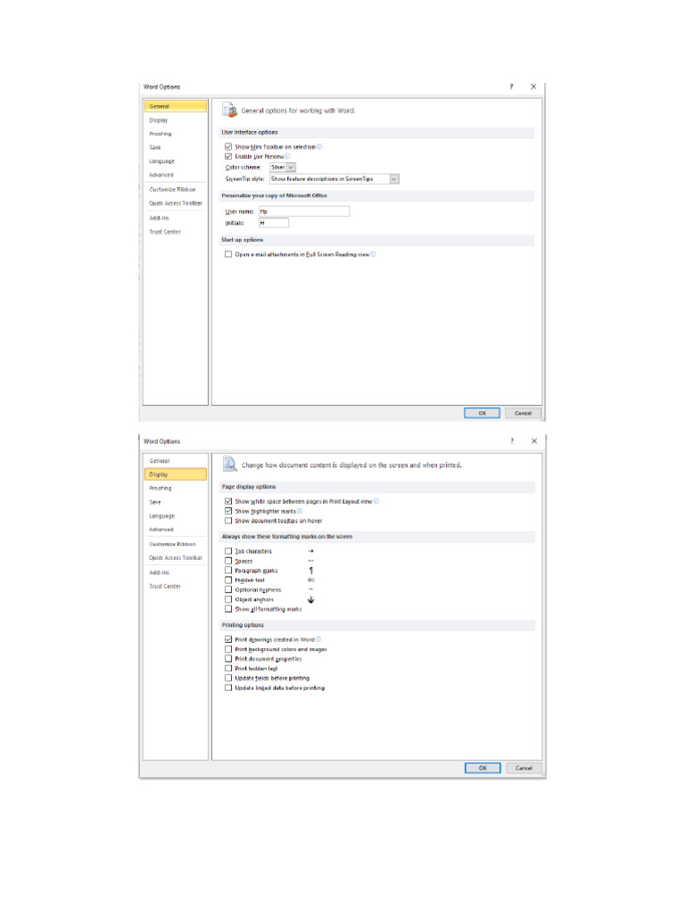The image size is (685, 913).
Task: Check Object anchors option
Action: (x=228, y=599)
